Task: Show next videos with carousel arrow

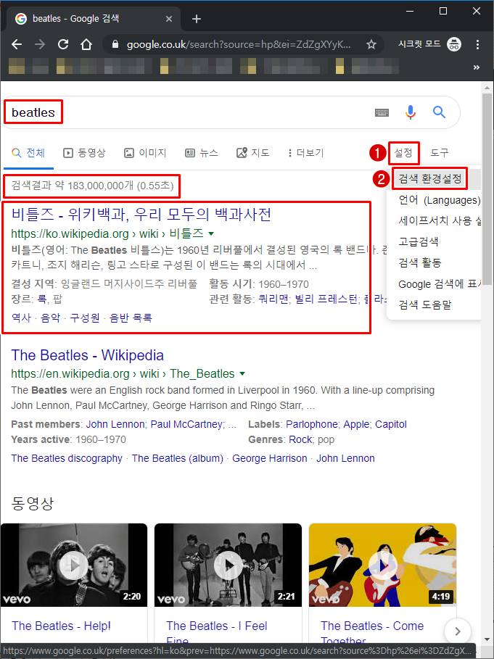Action: pos(458,631)
